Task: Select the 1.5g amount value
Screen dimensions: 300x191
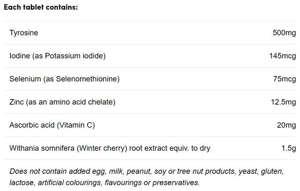Action: [288, 148]
